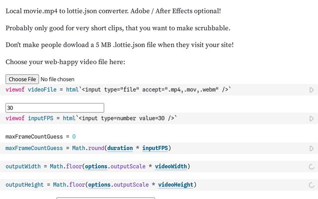The width and height of the screenshot is (318, 199).
Task: Focus the FPS number field showing 30
Action: 55,107
